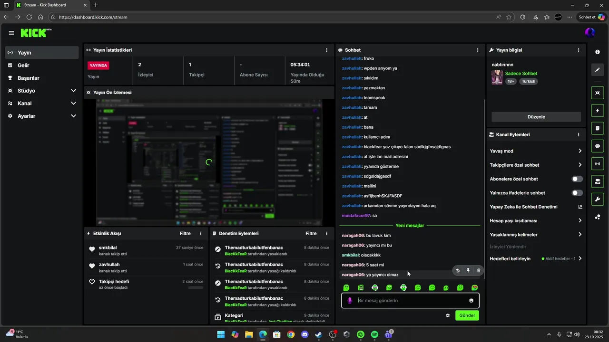The height and width of the screenshot is (342, 609).
Task: Toggle the camera channel widget icon
Action: [598, 181]
